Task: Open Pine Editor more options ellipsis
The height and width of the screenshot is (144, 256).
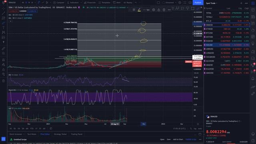Action: coord(200,140)
